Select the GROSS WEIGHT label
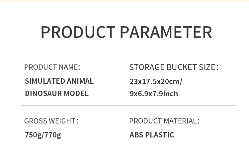Screen dimensions: 249x167 pyautogui.click(x=51, y=121)
